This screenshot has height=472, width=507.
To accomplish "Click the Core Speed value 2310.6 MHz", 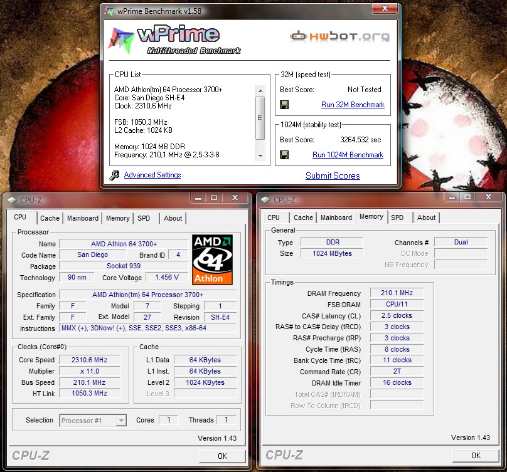I will coord(89,360).
